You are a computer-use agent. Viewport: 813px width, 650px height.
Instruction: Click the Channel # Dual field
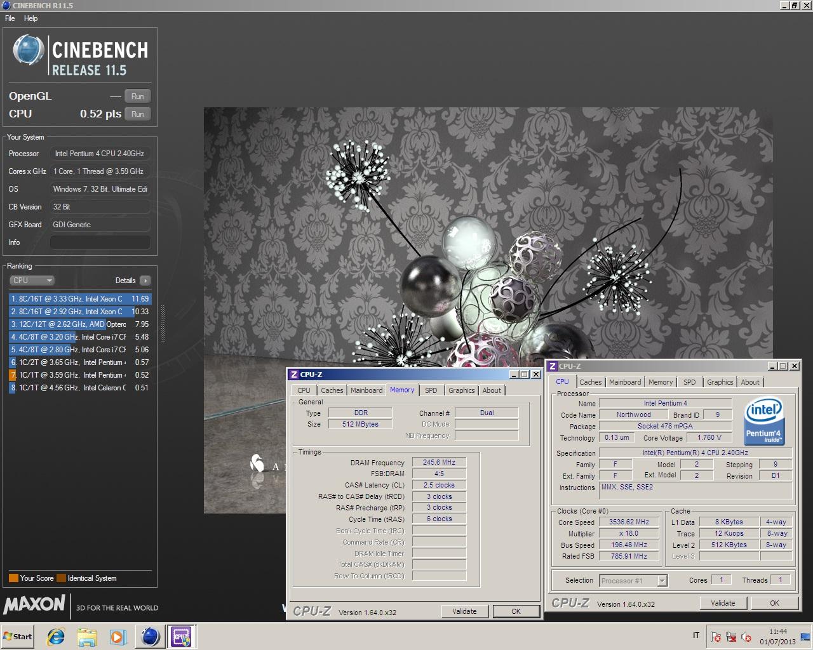(x=487, y=413)
